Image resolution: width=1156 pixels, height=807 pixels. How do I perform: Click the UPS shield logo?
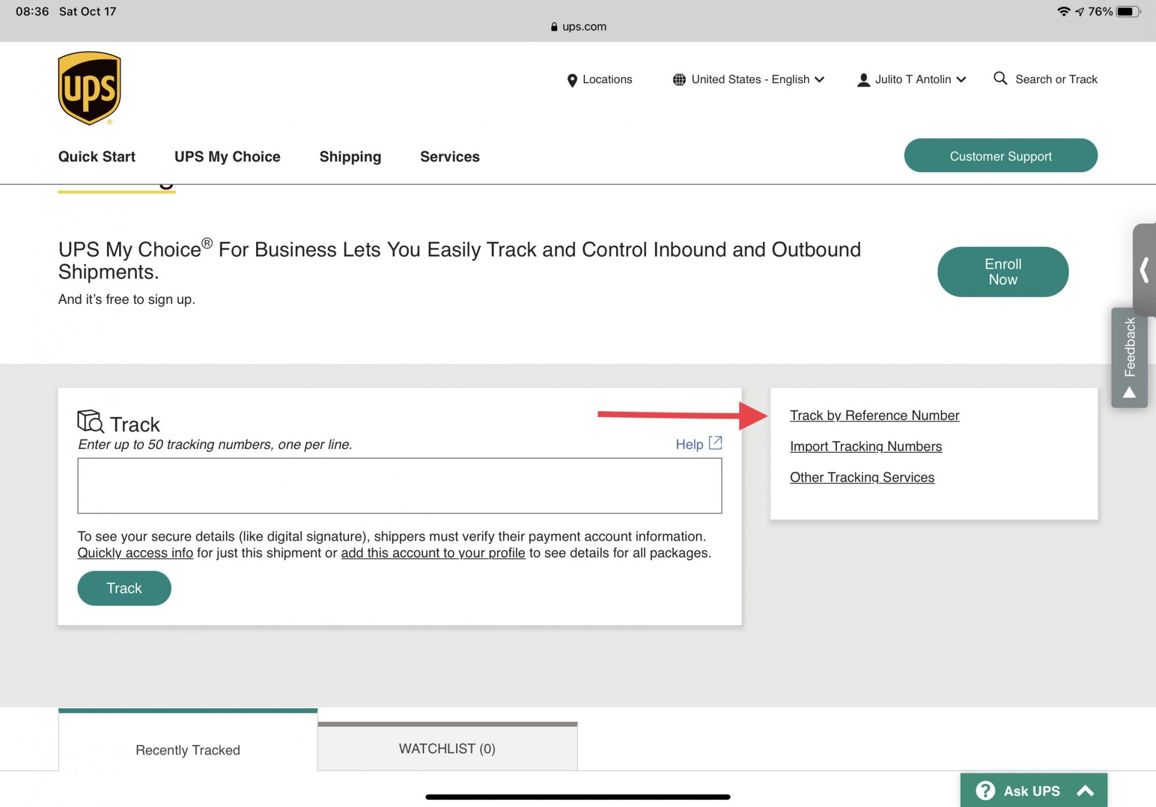coord(90,88)
